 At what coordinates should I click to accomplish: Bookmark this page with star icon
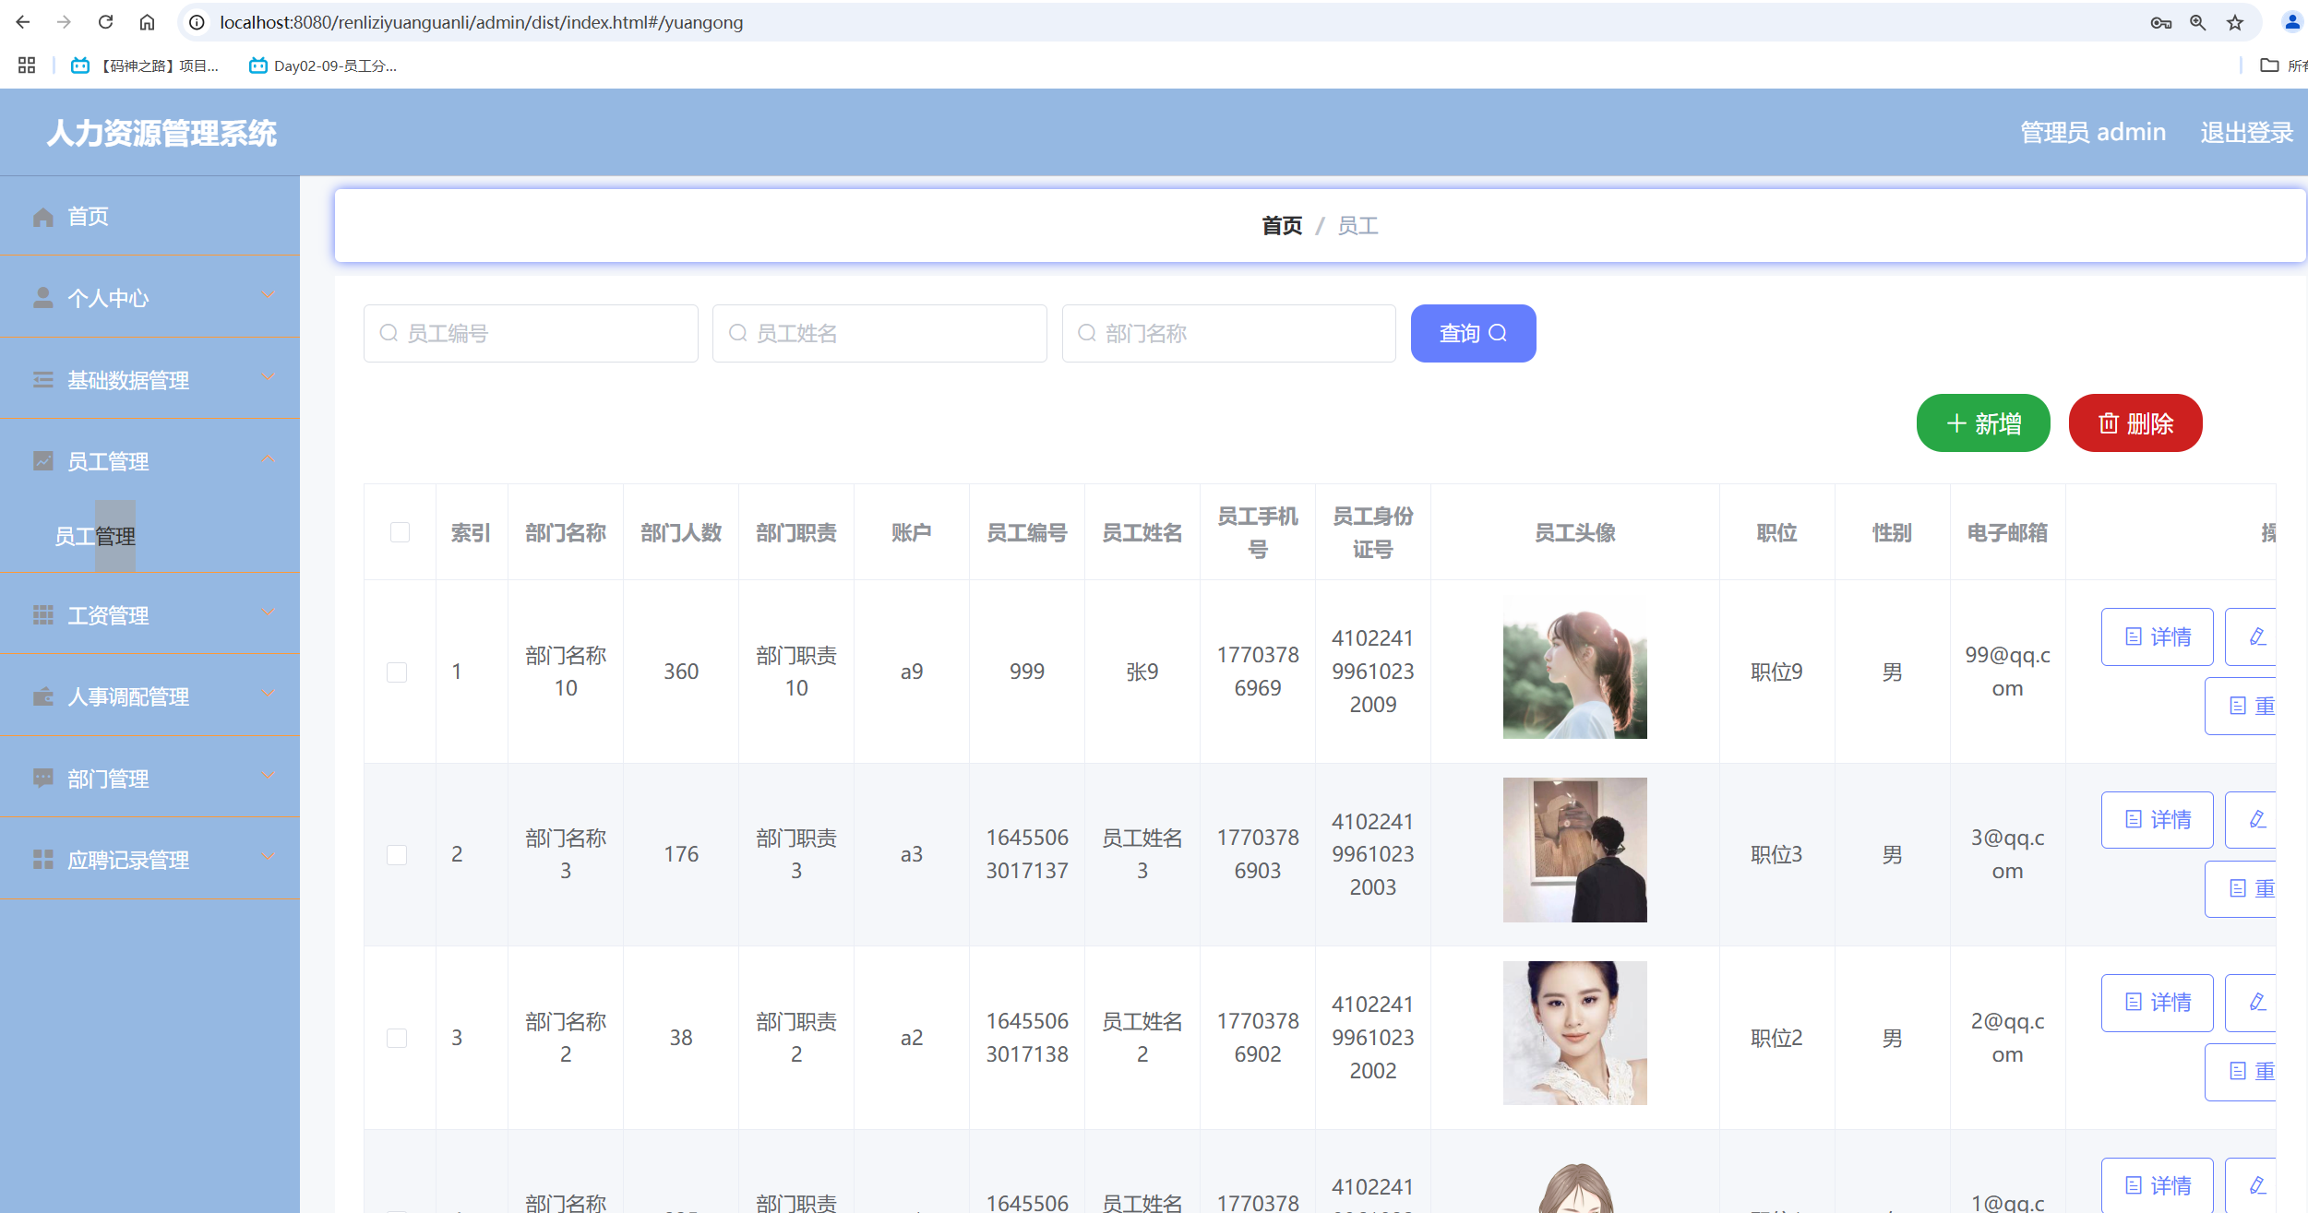pos(2235,23)
